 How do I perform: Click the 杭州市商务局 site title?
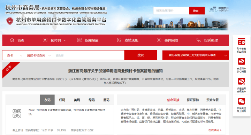(22, 8)
